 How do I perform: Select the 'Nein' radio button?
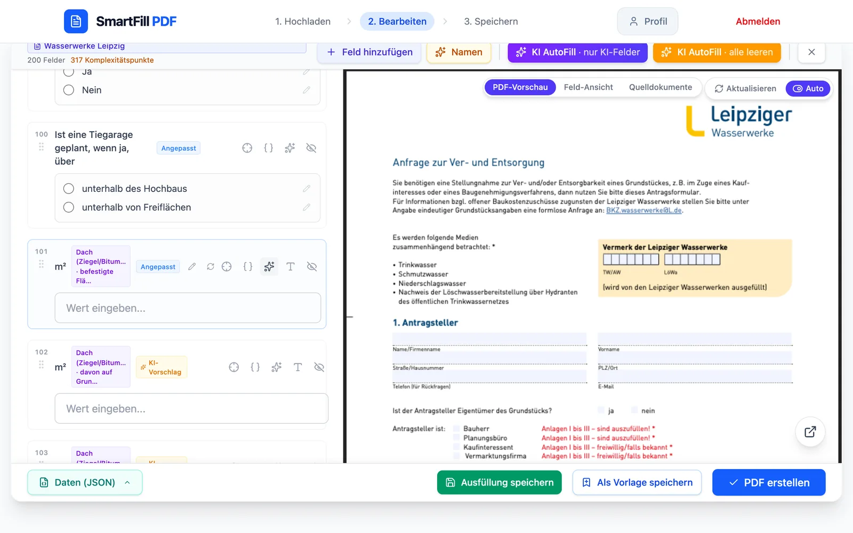69,90
